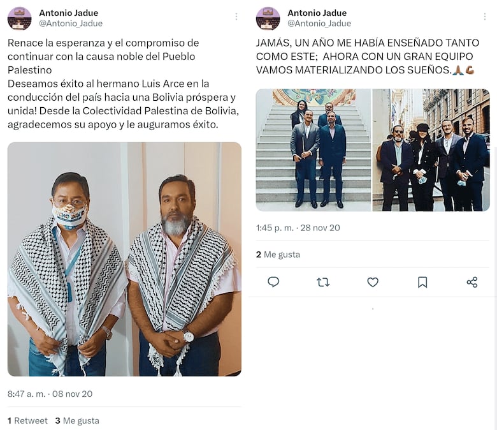497x430 pixels.
Task: Open three-dot menu on left tweet
Action: pos(236,17)
